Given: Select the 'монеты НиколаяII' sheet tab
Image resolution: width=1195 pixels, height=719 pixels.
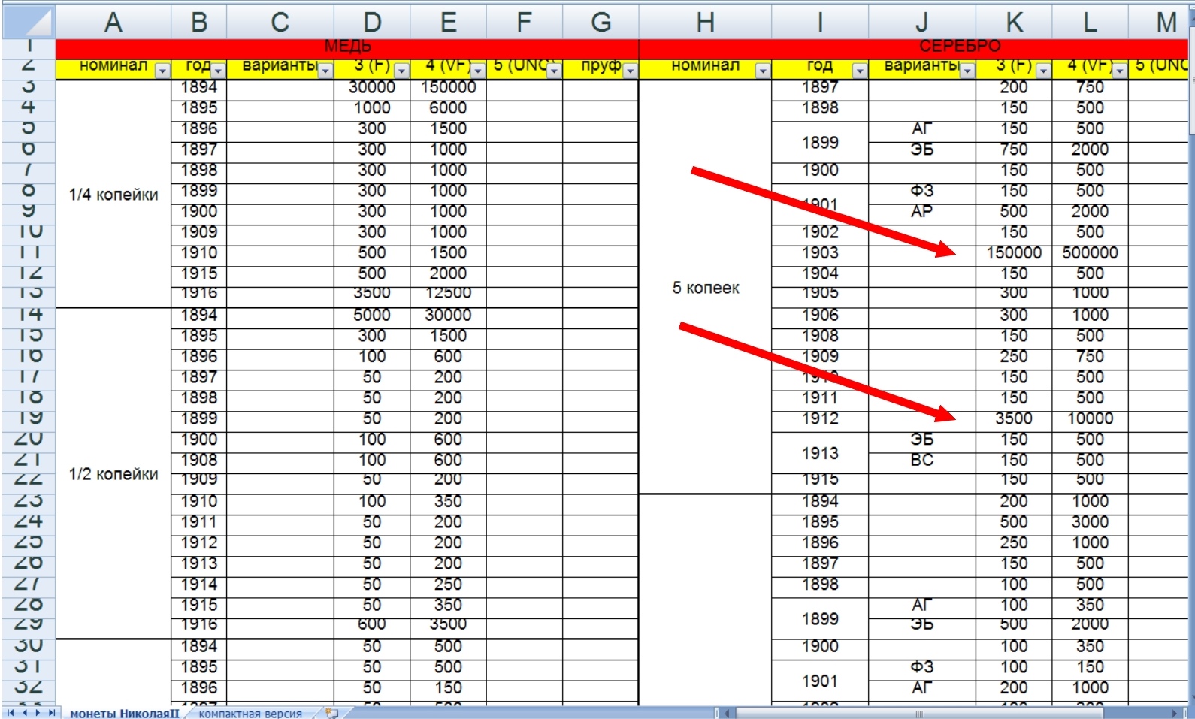Looking at the screenshot, I should (125, 713).
